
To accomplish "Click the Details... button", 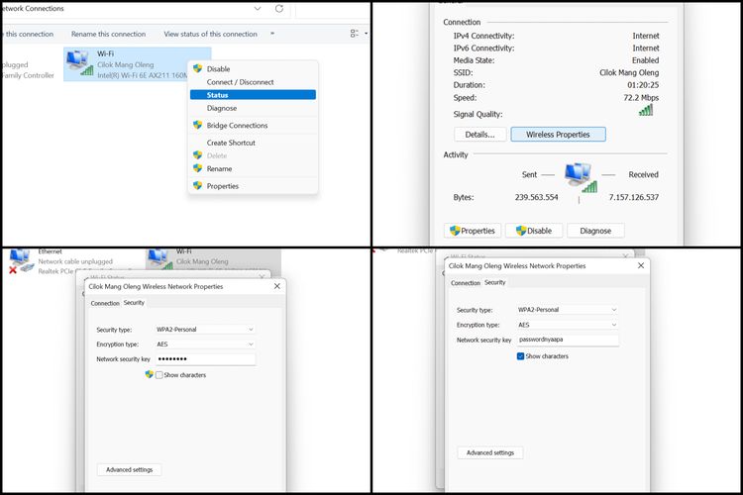I will pyautogui.click(x=480, y=135).
